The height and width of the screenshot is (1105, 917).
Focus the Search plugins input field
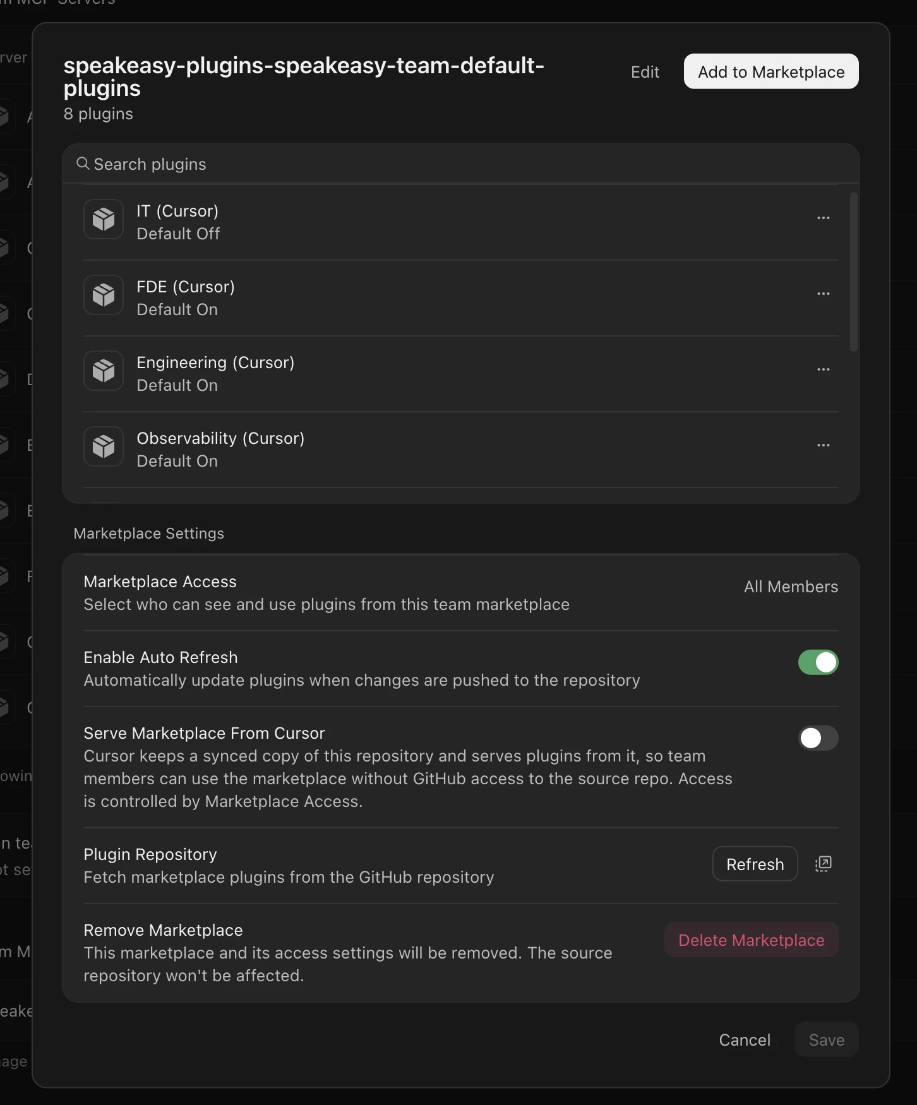click(x=461, y=164)
